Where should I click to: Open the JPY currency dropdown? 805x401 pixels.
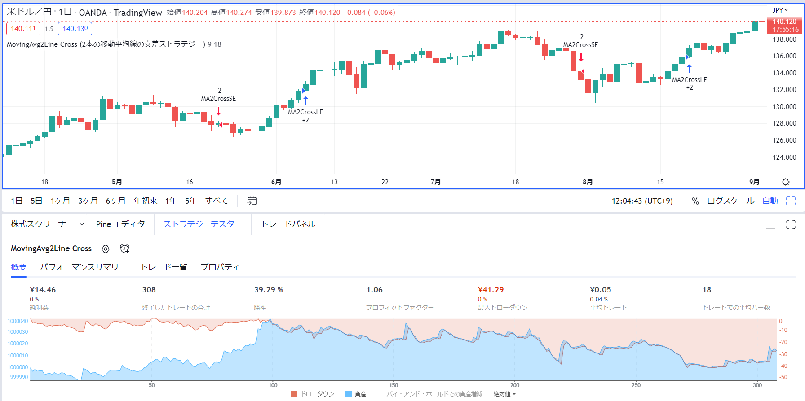pos(780,10)
